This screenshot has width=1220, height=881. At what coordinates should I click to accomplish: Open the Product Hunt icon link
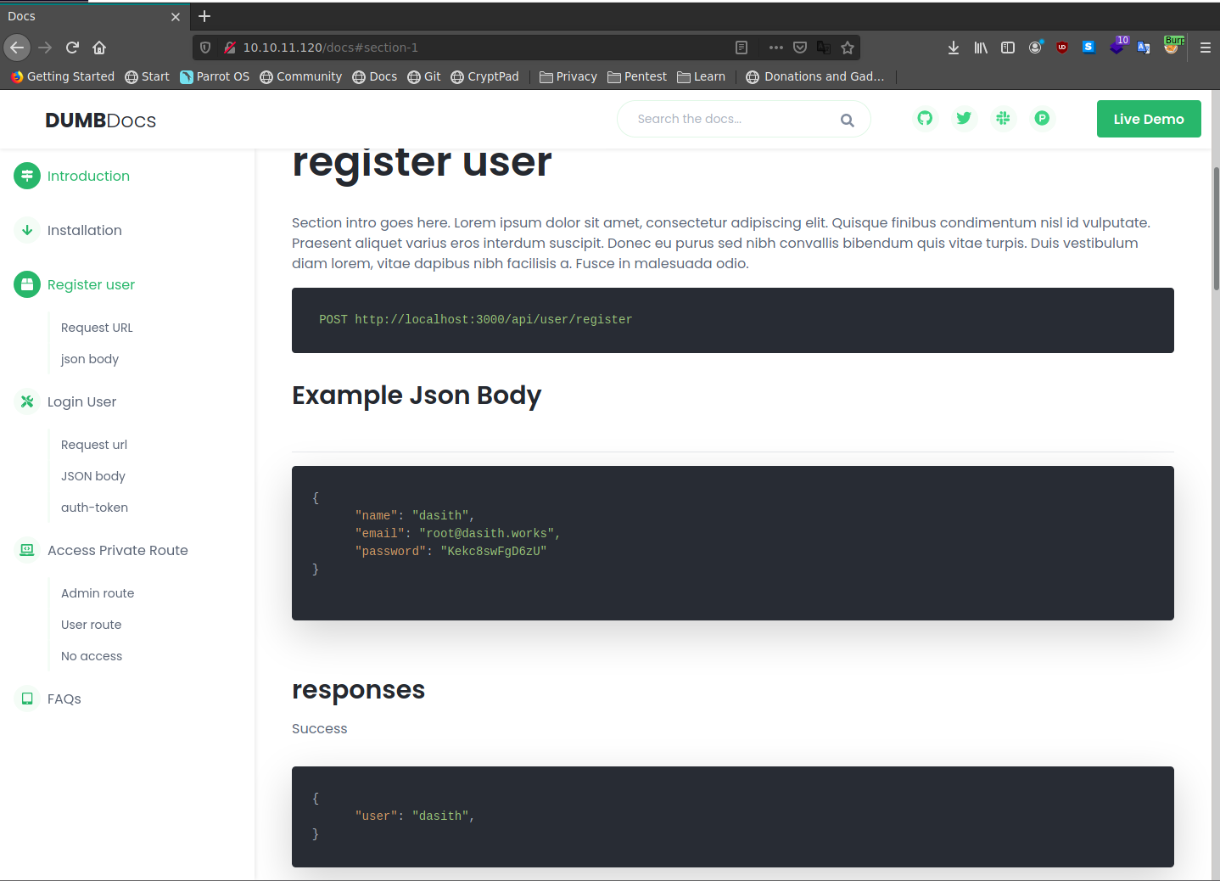(1042, 119)
